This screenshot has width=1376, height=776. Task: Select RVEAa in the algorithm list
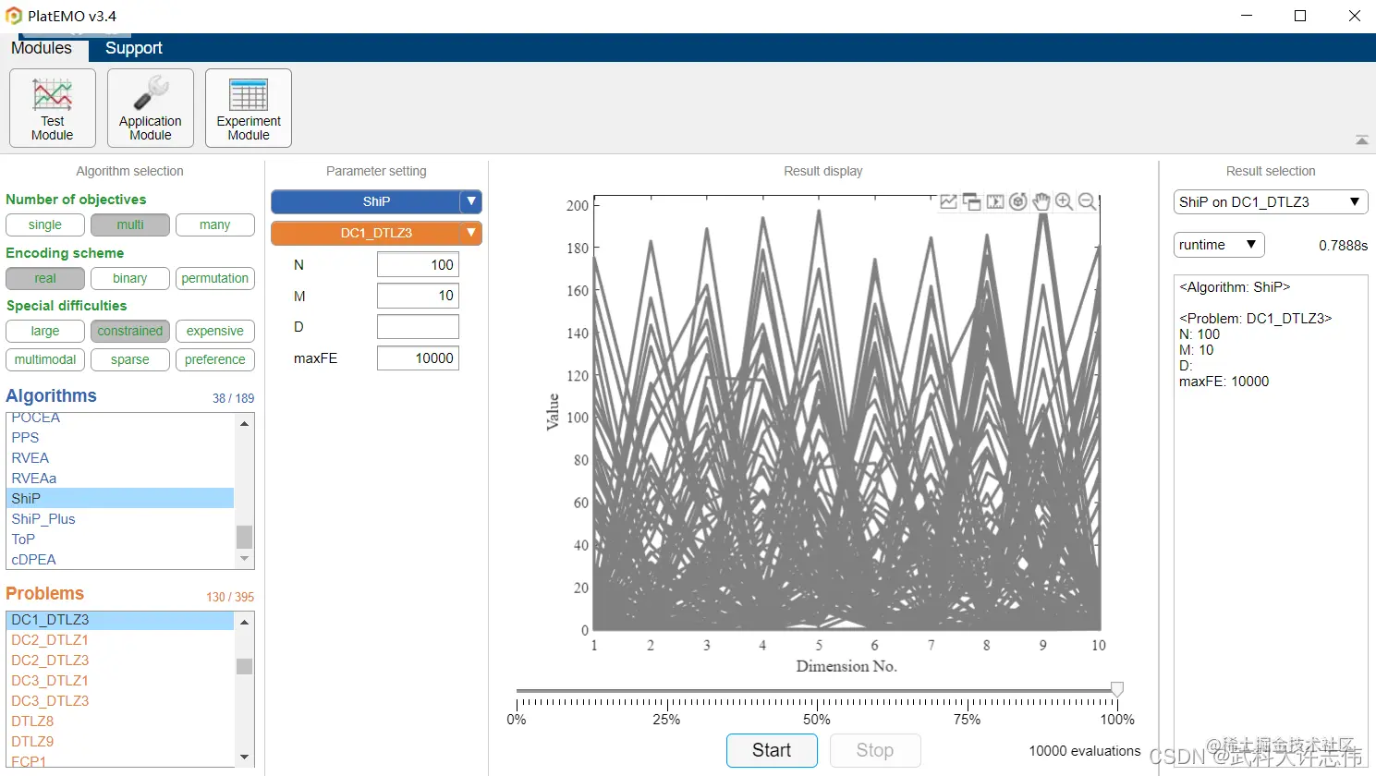pos(120,479)
